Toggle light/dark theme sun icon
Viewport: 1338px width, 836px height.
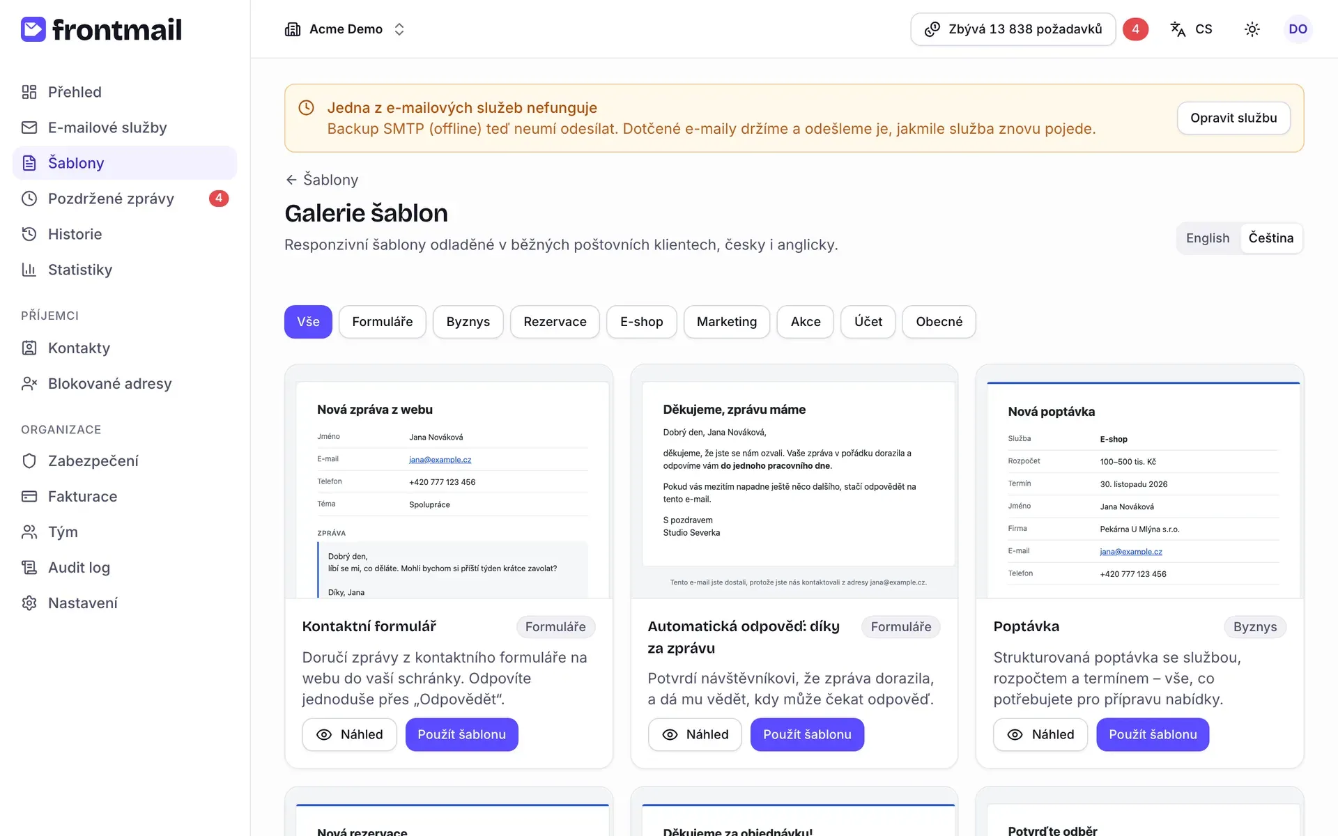tap(1252, 29)
